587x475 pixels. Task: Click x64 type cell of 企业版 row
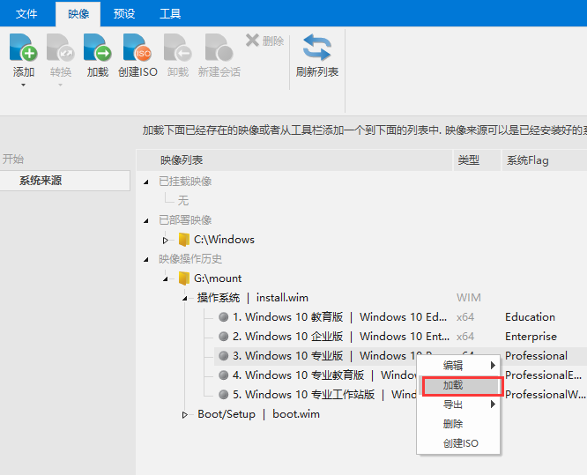click(x=465, y=337)
